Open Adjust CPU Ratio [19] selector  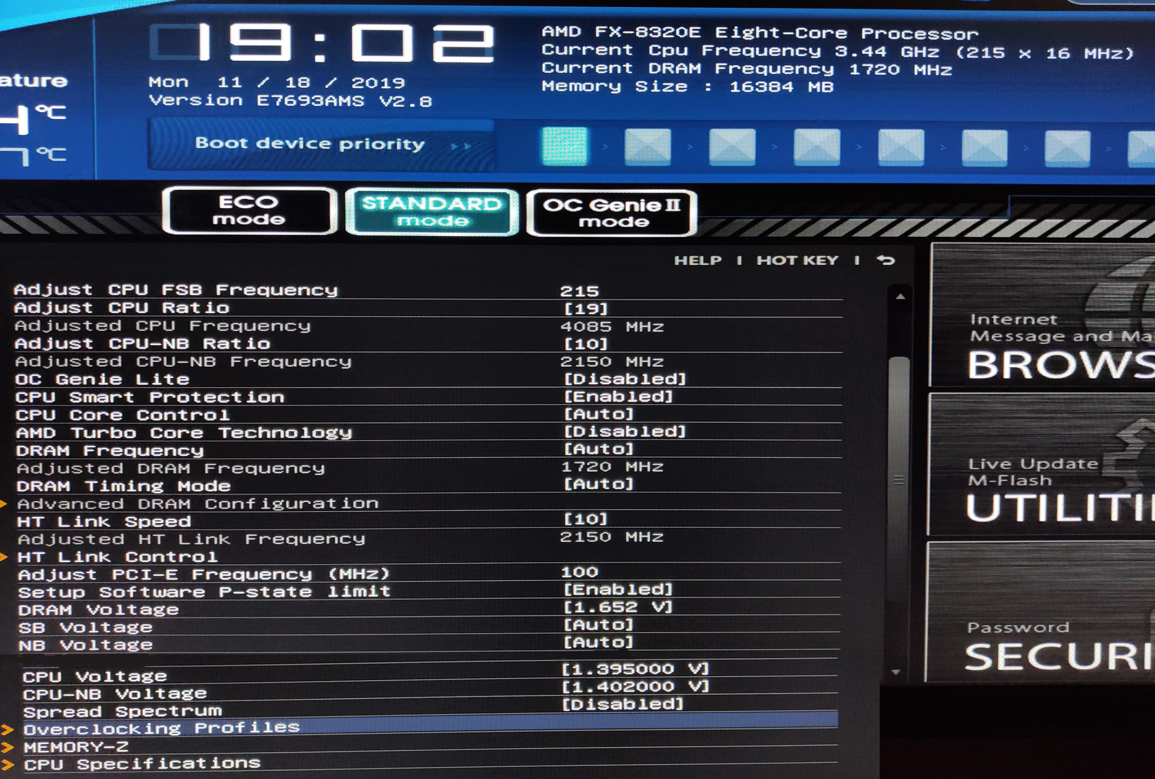[586, 309]
